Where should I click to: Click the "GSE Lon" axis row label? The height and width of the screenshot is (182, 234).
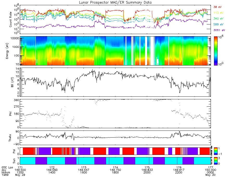point(7,167)
